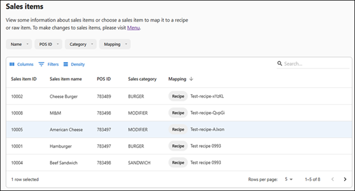The image size is (355, 191).
Task: Select the Beef Sandwich name cell
Action: click(63, 163)
